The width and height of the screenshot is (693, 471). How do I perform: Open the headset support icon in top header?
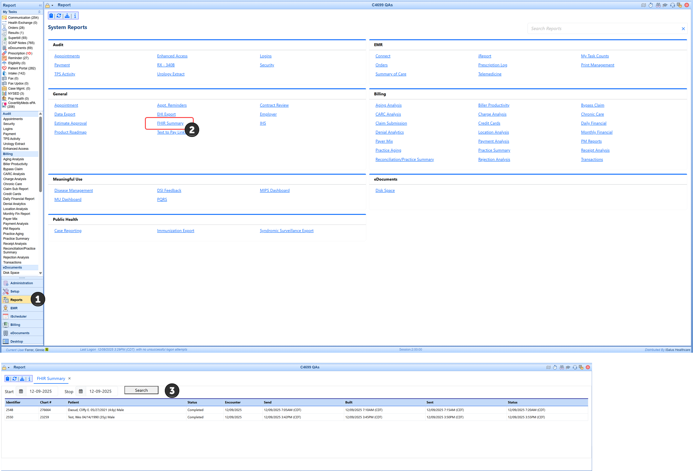click(673, 5)
